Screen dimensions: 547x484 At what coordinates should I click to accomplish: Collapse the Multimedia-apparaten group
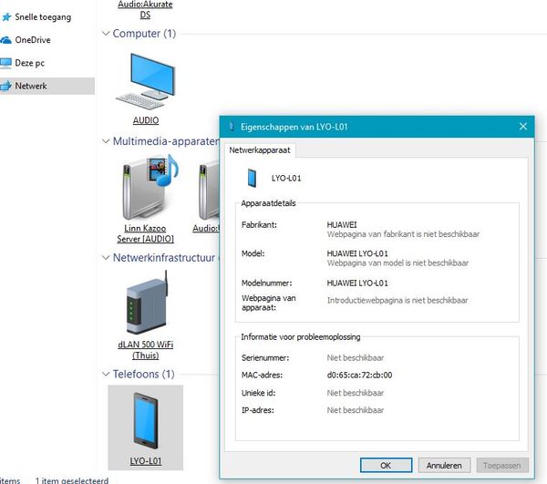pyautogui.click(x=105, y=141)
